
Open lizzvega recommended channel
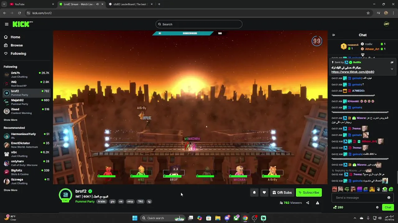26,181
